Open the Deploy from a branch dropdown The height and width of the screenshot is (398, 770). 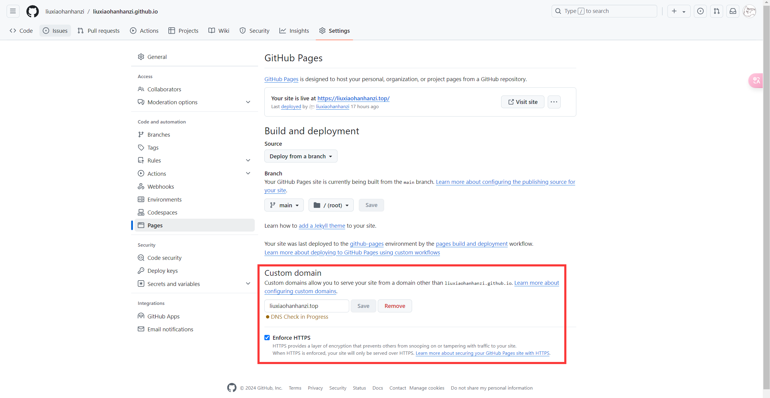point(300,156)
